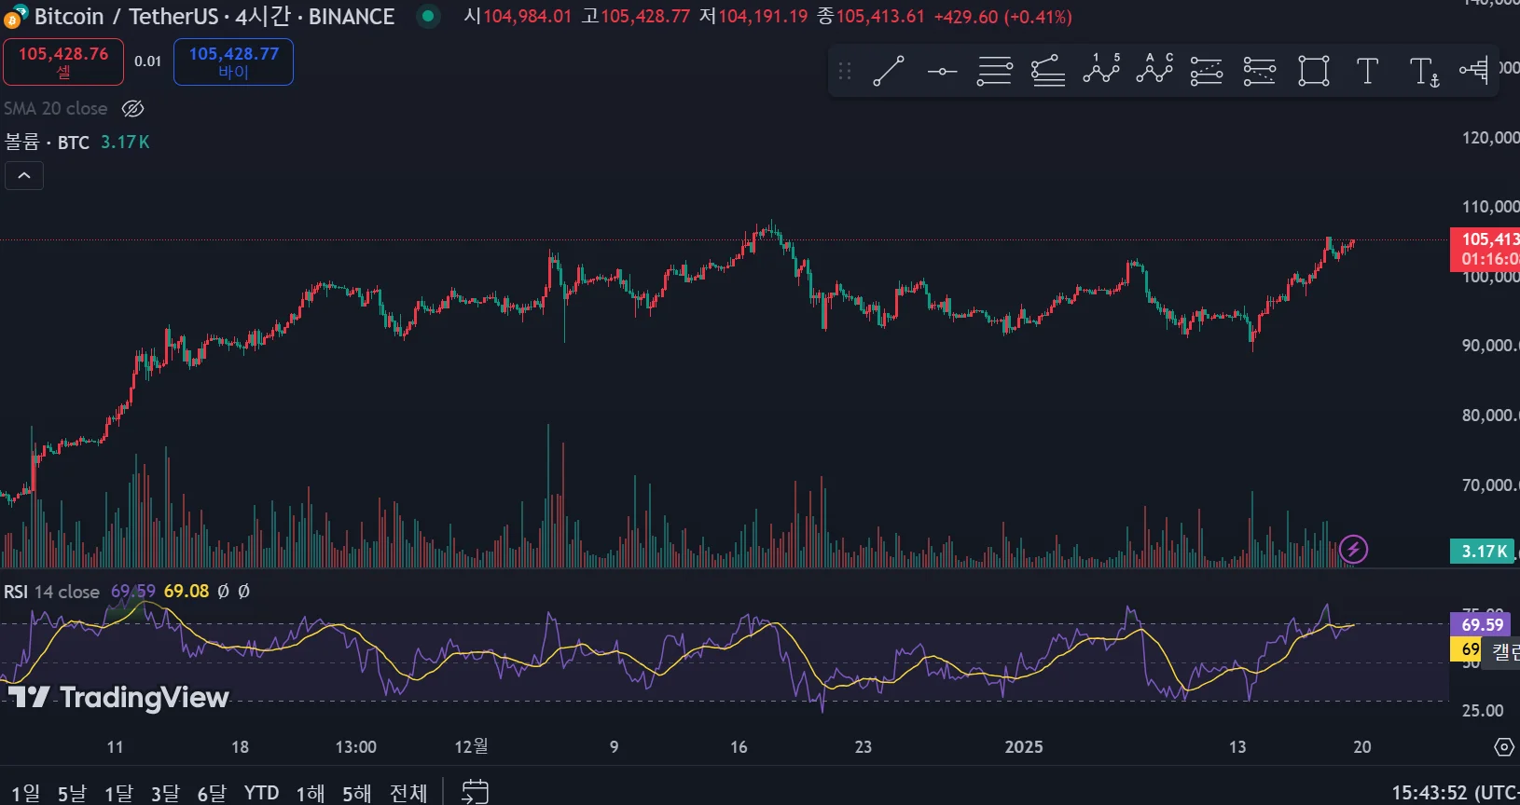
Task: Select the plain Text tool
Action: tap(1367, 71)
